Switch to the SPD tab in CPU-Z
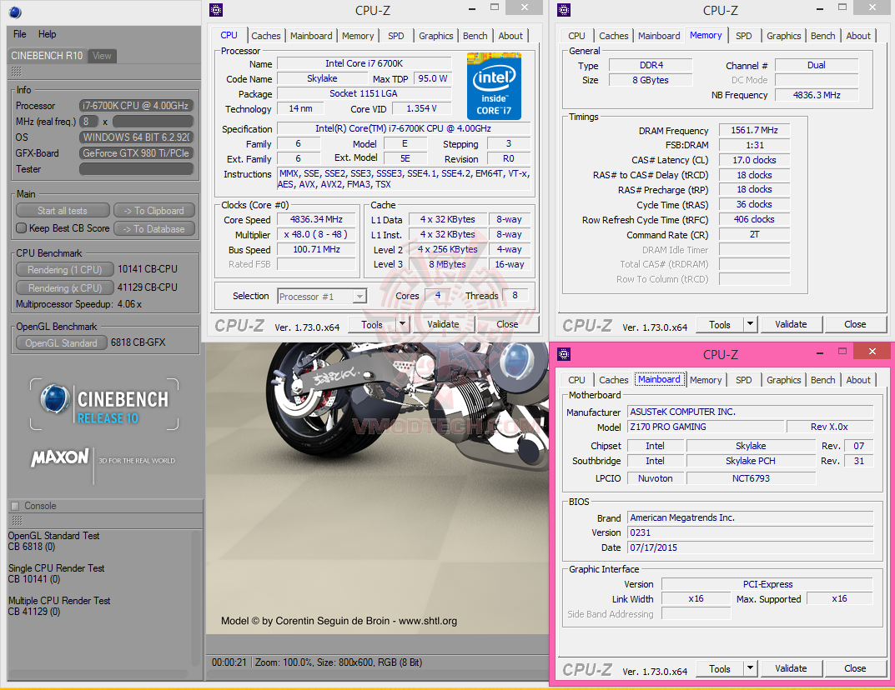This screenshot has width=895, height=690. 396,35
